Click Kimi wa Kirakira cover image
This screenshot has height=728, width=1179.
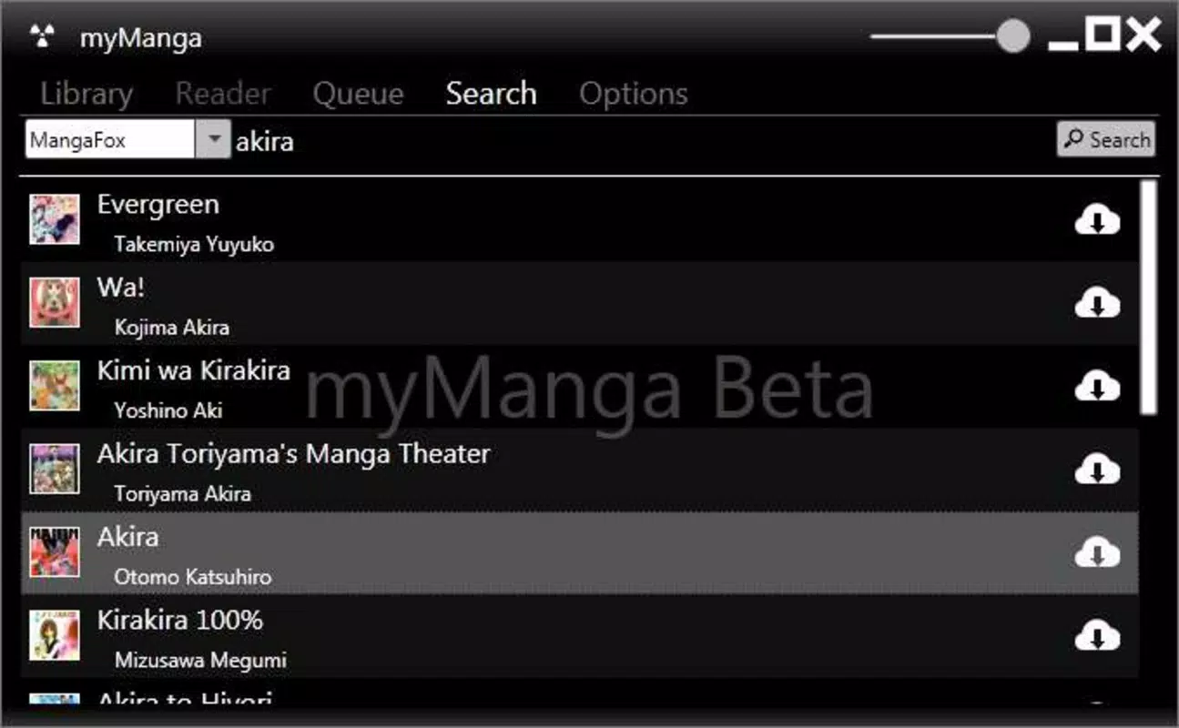click(x=55, y=386)
